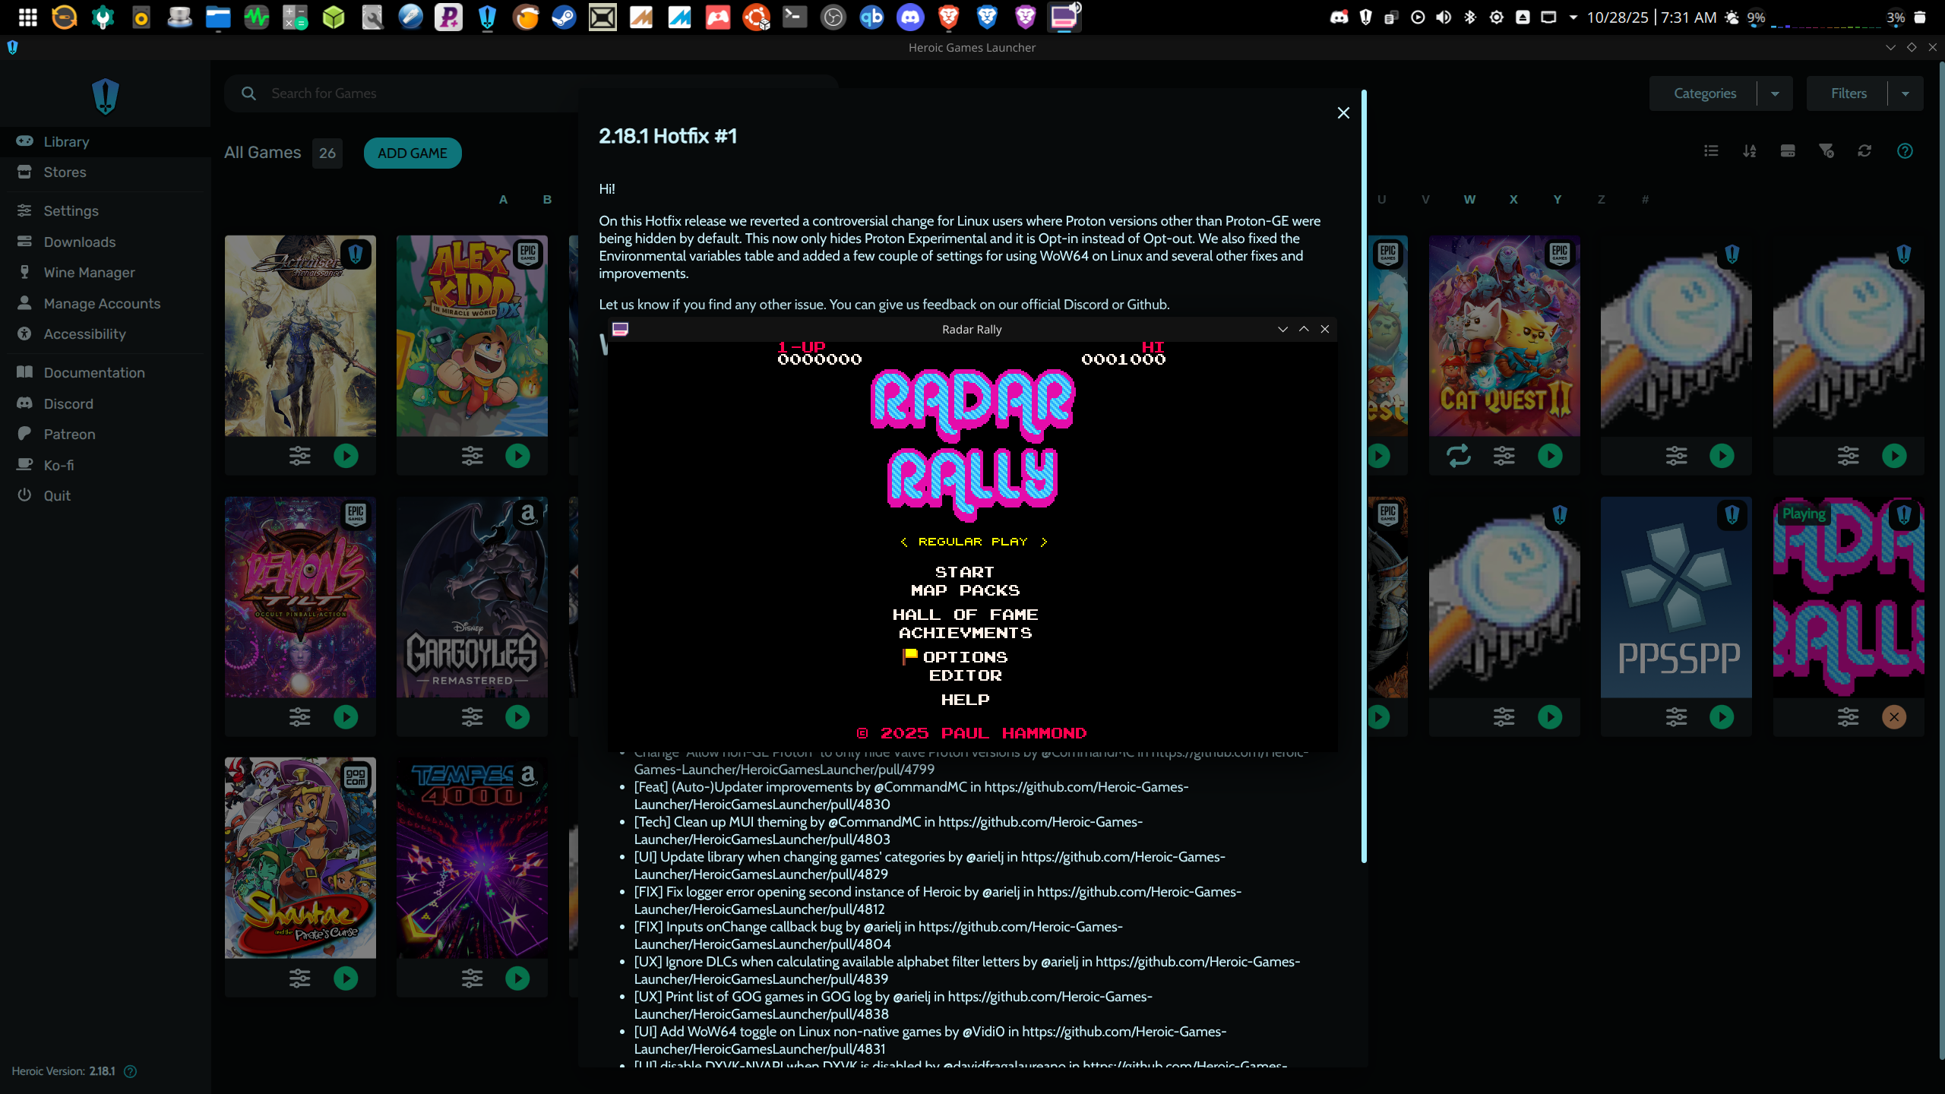Close the 2.18.1 Hotfix changelog dialog

1343,113
